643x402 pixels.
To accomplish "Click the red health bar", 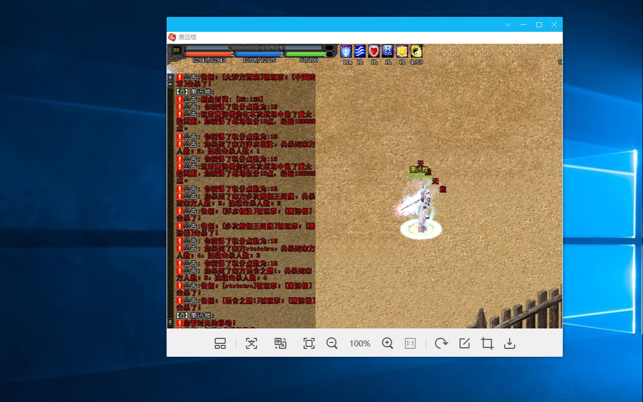I will 209,54.
